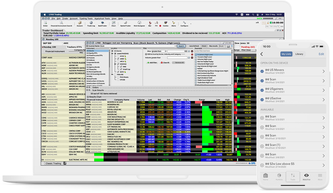Tap Edit on the phone
Viewport: 333px width, 193px height.
(x=321, y=54)
